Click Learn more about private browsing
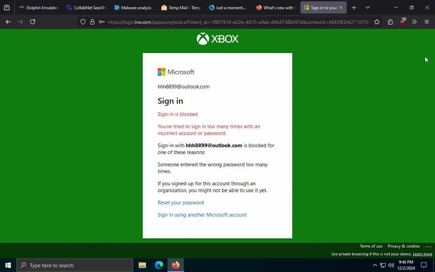Viewport: 435px width, 272px height. coord(422,254)
